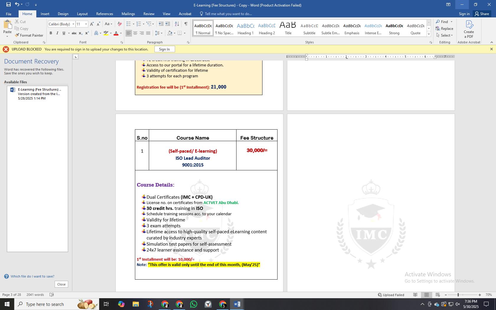Image resolution: width=496 pixels, height=310 pixels.
Task: Increase font size with Grow Font
Action: 92,24
